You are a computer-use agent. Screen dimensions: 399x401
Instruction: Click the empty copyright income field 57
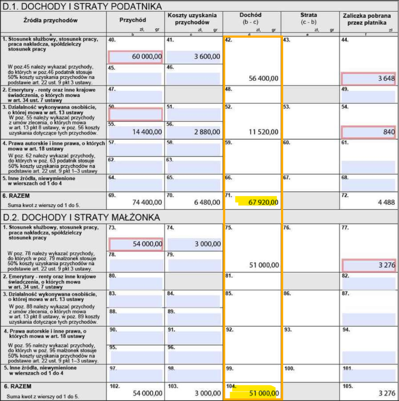point(135,150)
